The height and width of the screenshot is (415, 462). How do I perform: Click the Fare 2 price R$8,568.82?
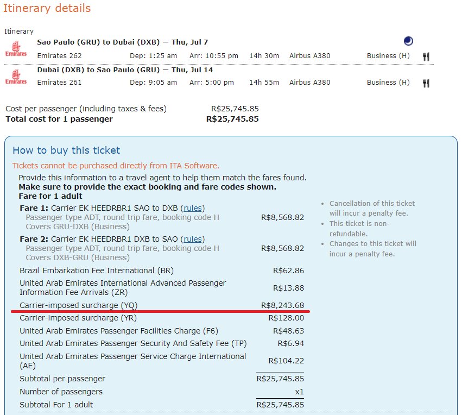pyautogui.click(x=282, y=248)
